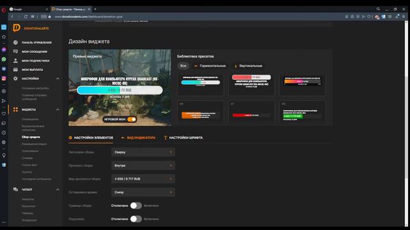
Task: Open Мои выплаты card icon
Action: click(15, 70)
